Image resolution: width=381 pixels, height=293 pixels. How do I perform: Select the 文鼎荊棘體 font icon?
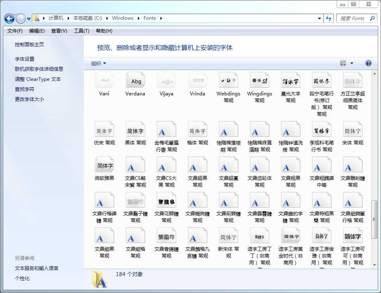click(x=229, y=200)
